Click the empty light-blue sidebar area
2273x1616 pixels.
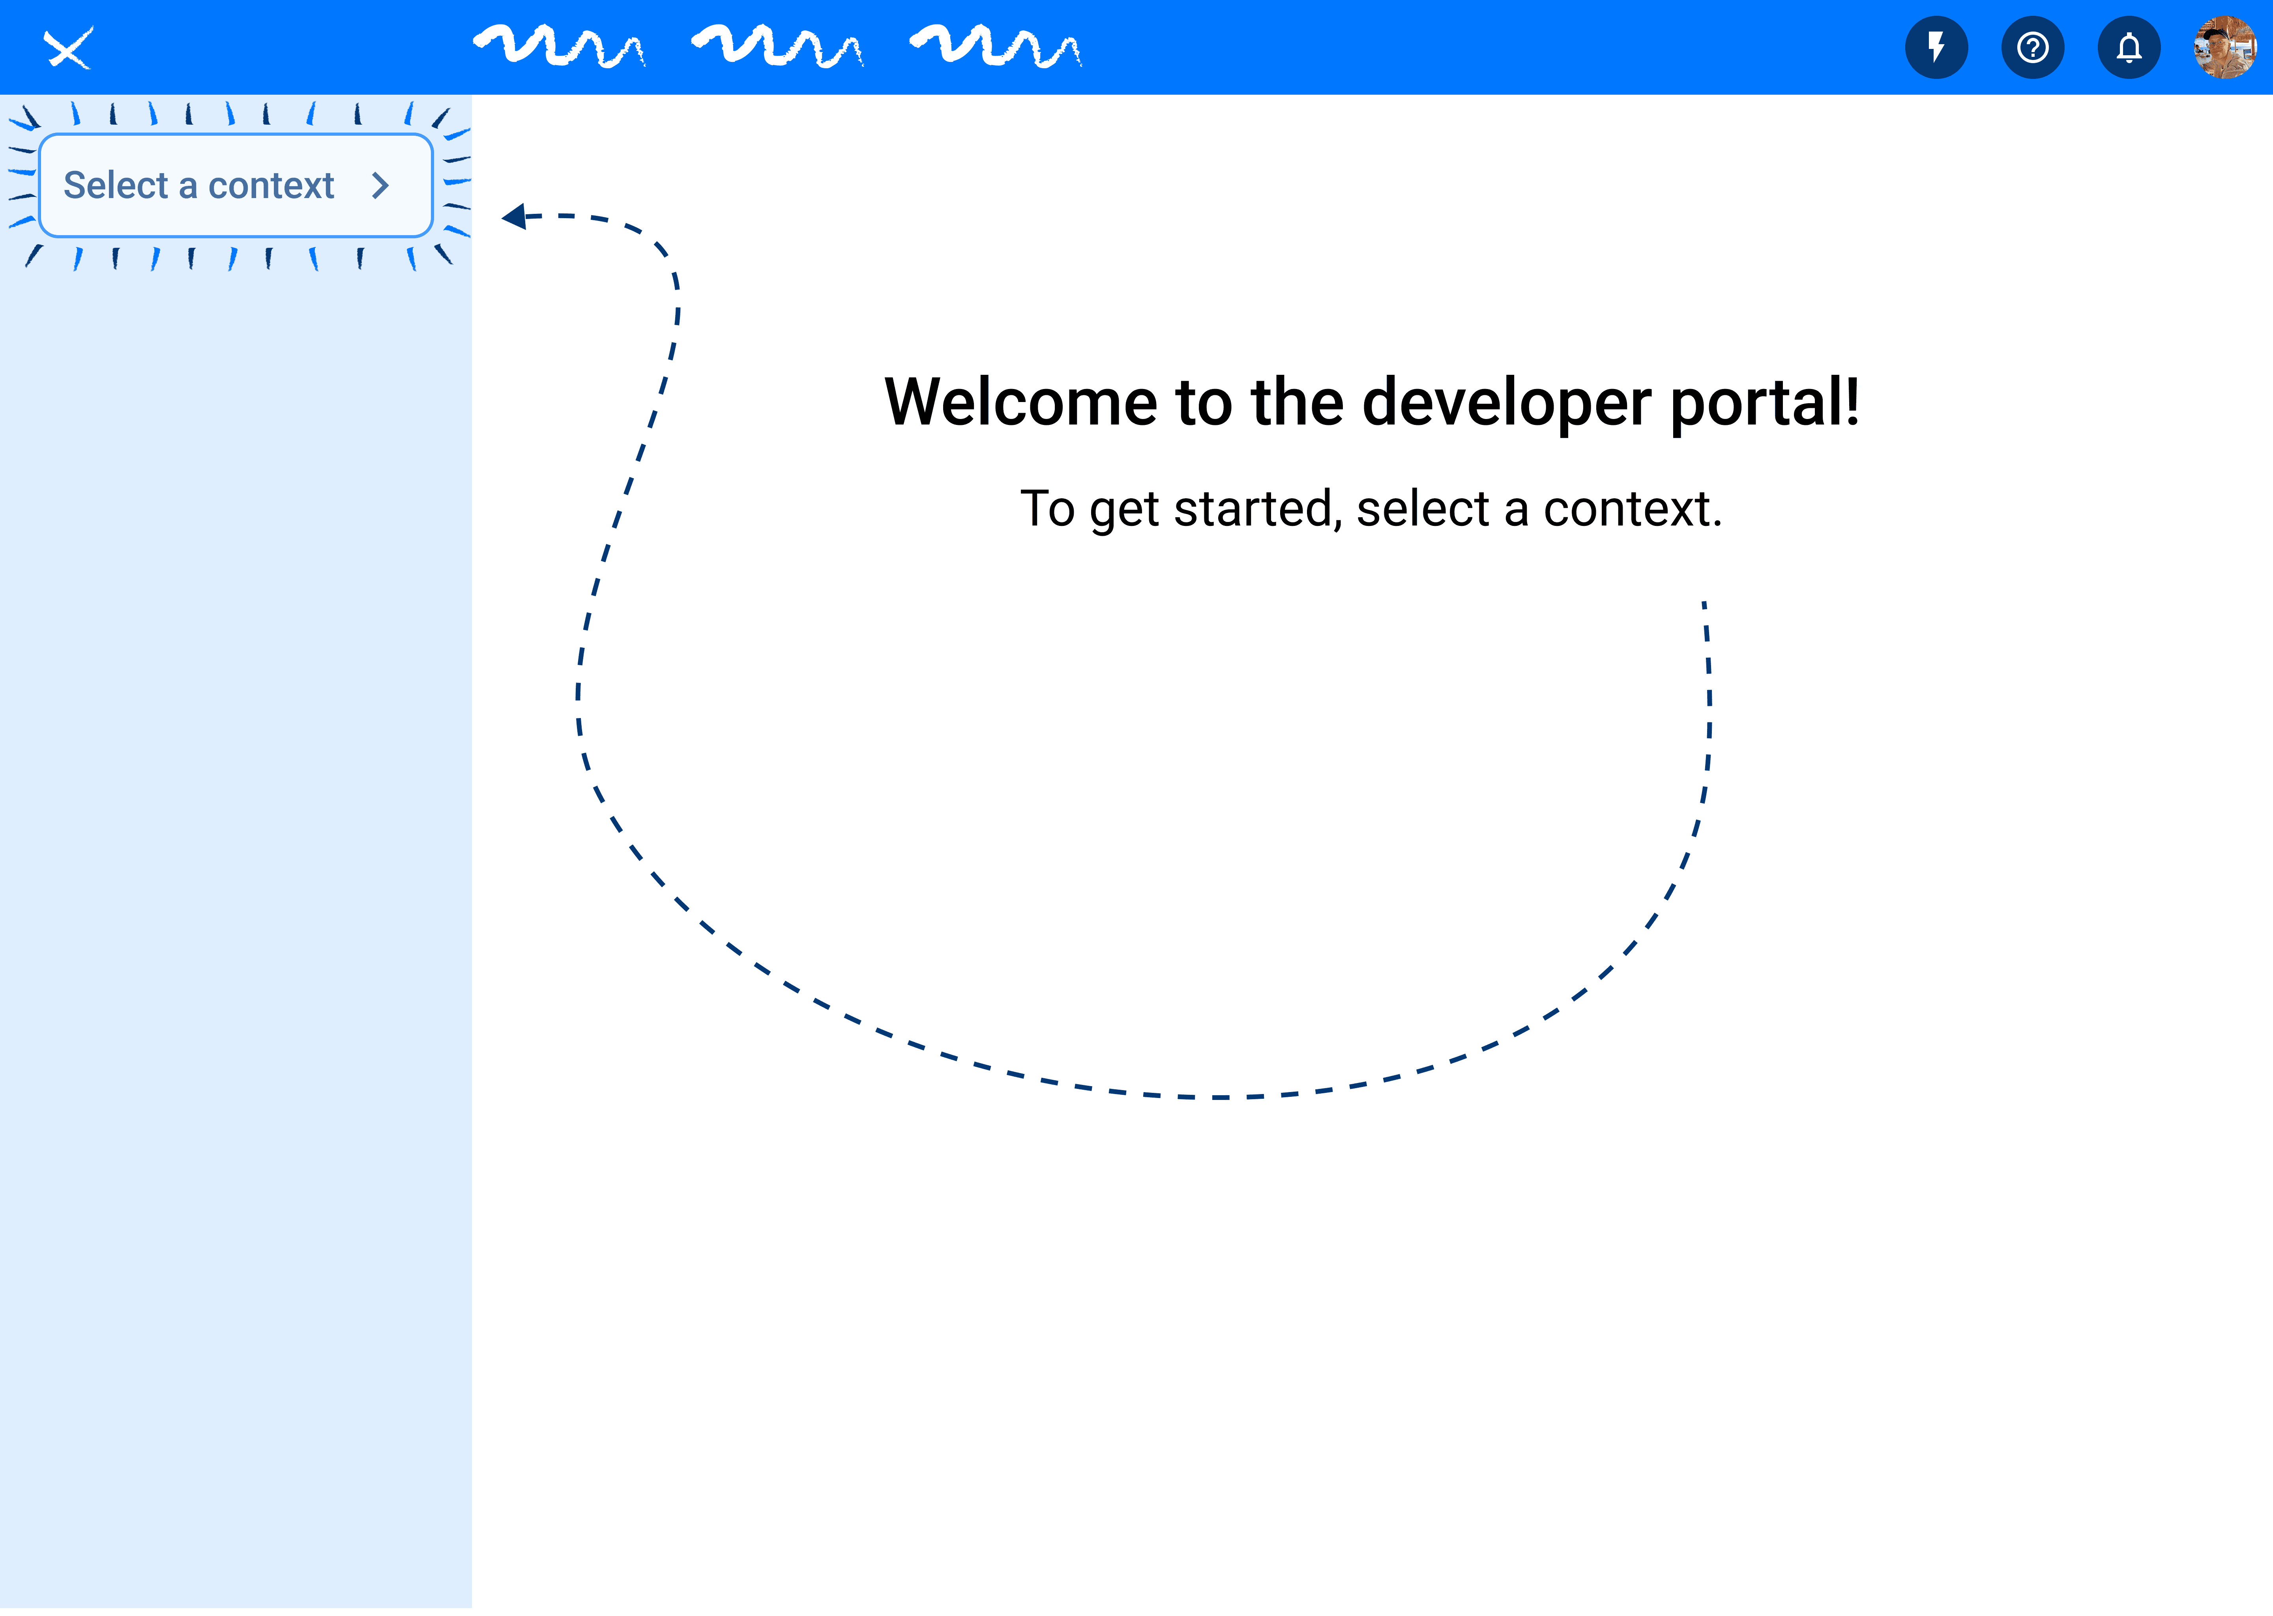[236, 896]
